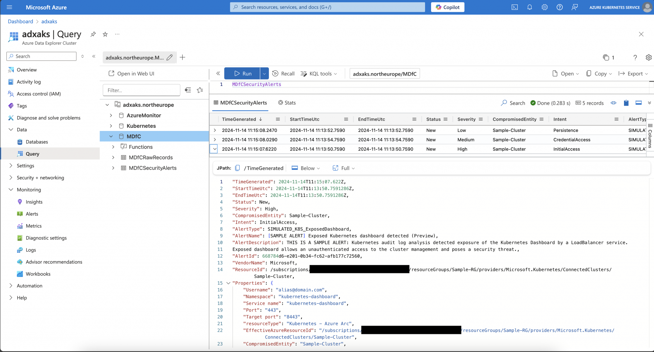Open query settings gear icon
The width and height of the screenshot is (654, 352).
(648, 57)
